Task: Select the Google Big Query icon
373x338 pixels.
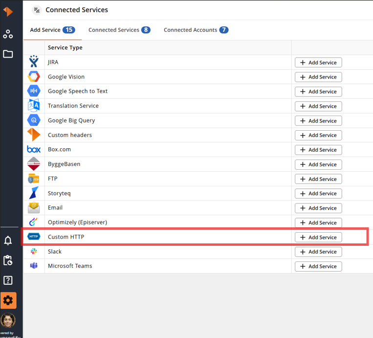Action: point(34,120)
